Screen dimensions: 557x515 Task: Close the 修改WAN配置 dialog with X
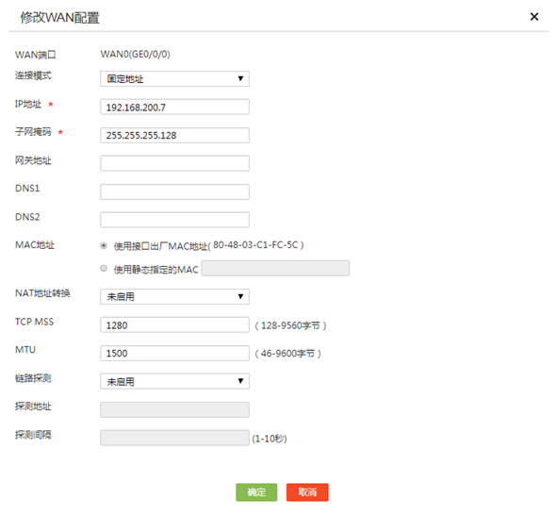[534, 17]
